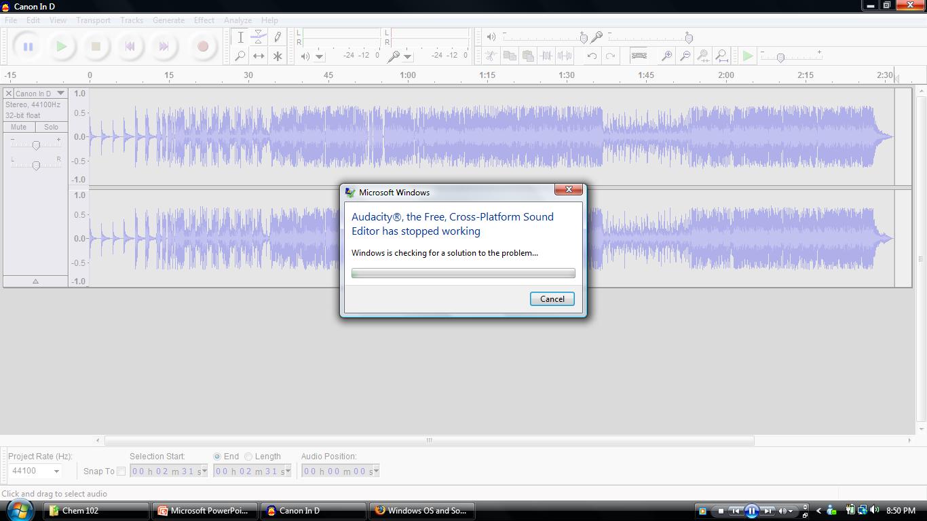Click the Zoom In icon
The width and height of the screenshot is (927, 521).
[666, 56]
